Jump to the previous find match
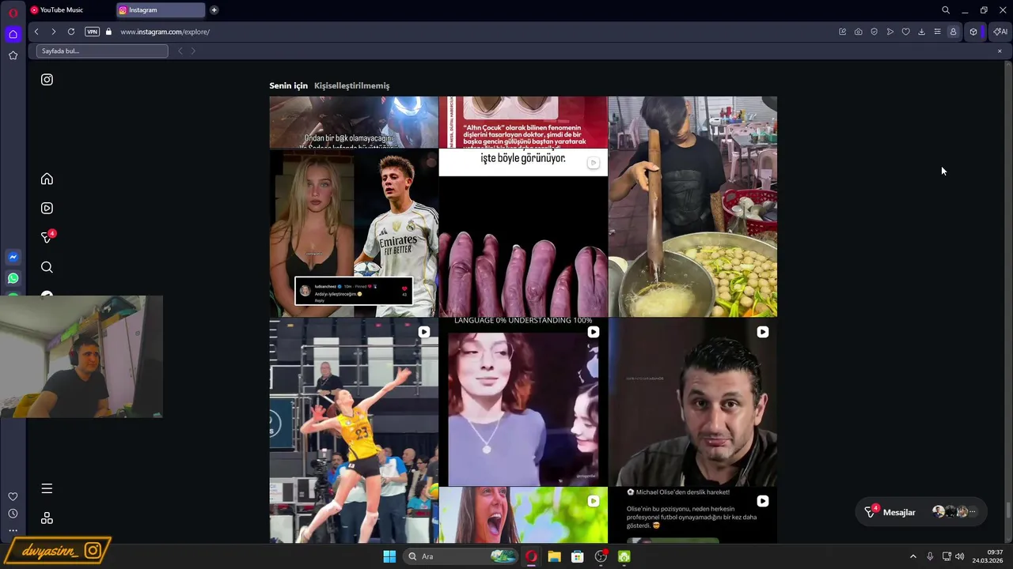 tap(180, 51)
